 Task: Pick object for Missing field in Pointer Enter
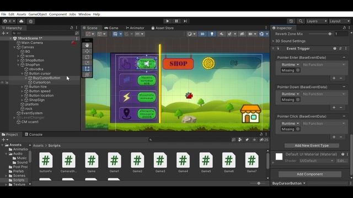click(x=298, y=70)
